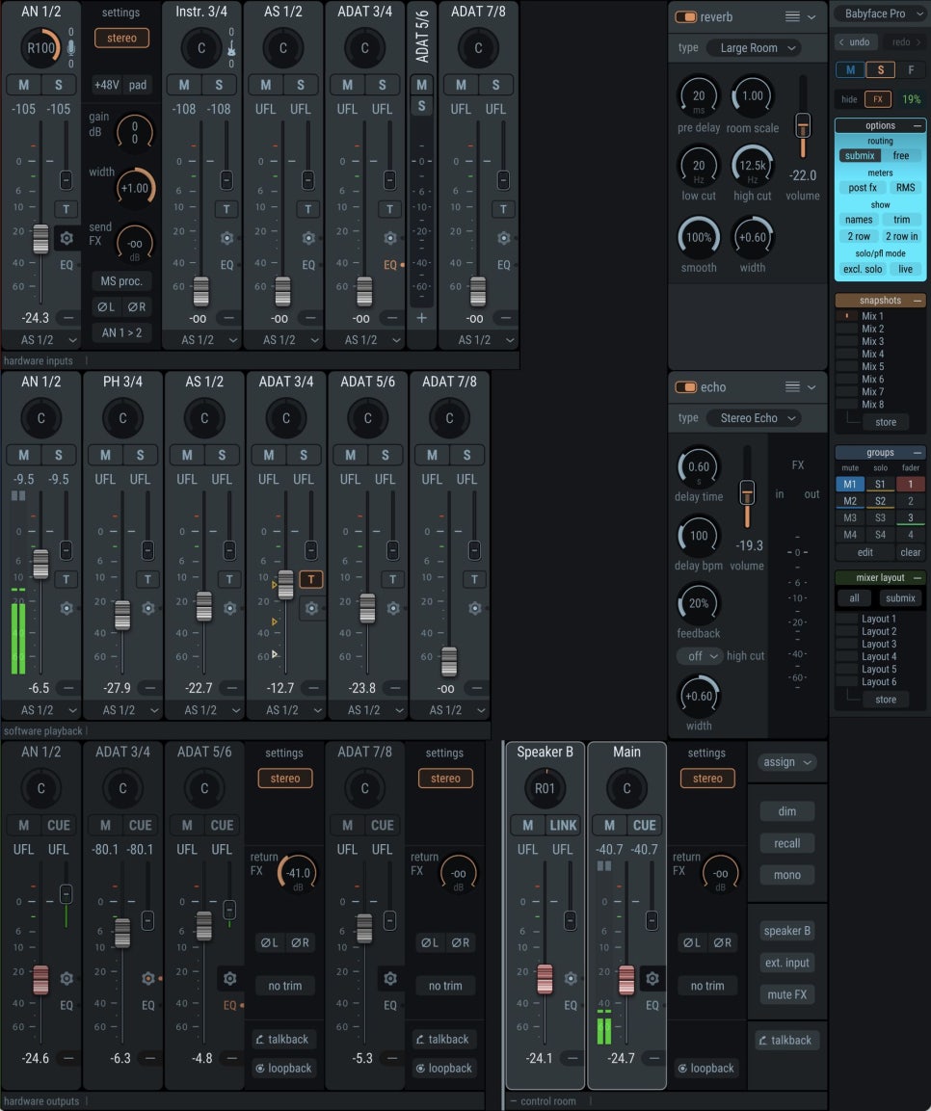The image size is (931, 1111).
Task: Open the assign dropdown in control room
Action: [x=787, y=762]
